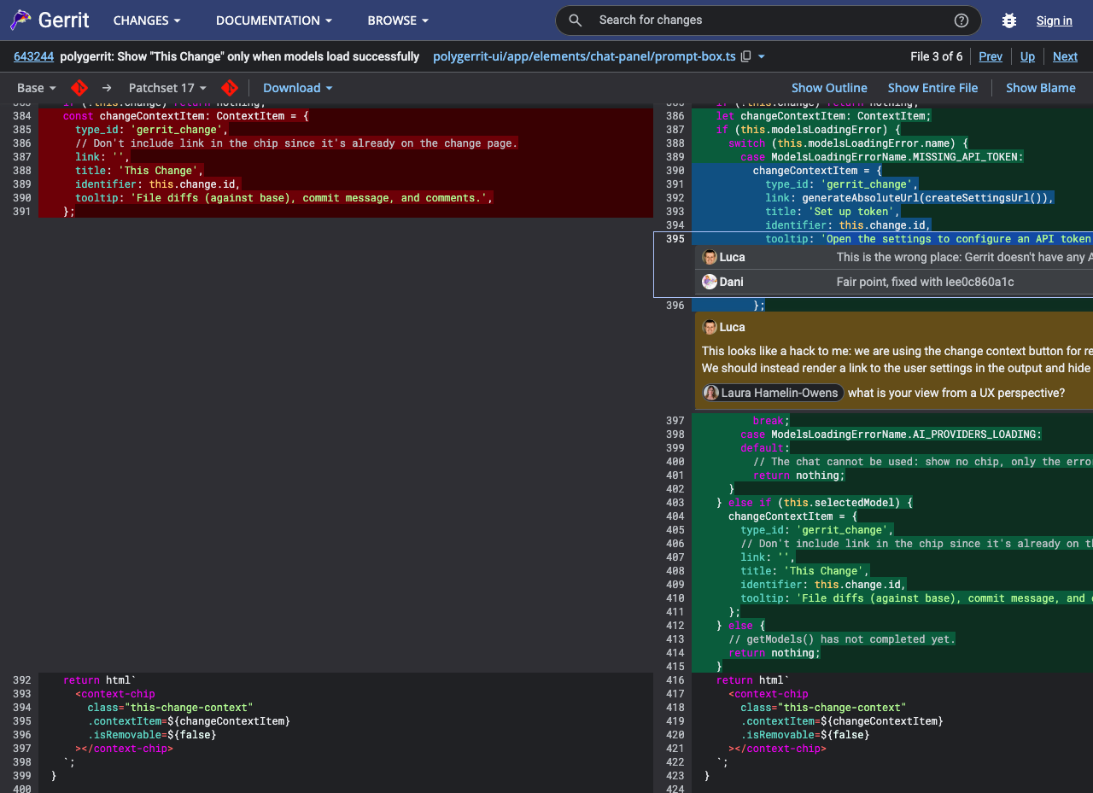Click the magnifier icon in the search bar
The width and height of the screenshot is (1093, 793).
tap(576, 20)
